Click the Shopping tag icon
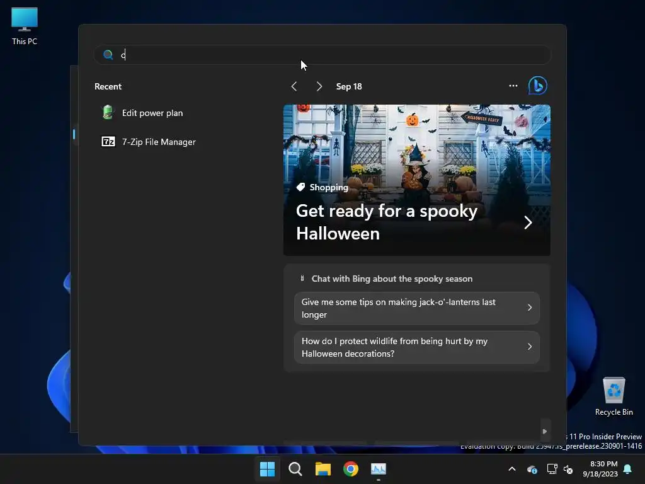The height and width of the screenshot is (484, 645). click(x=300, y=187)
